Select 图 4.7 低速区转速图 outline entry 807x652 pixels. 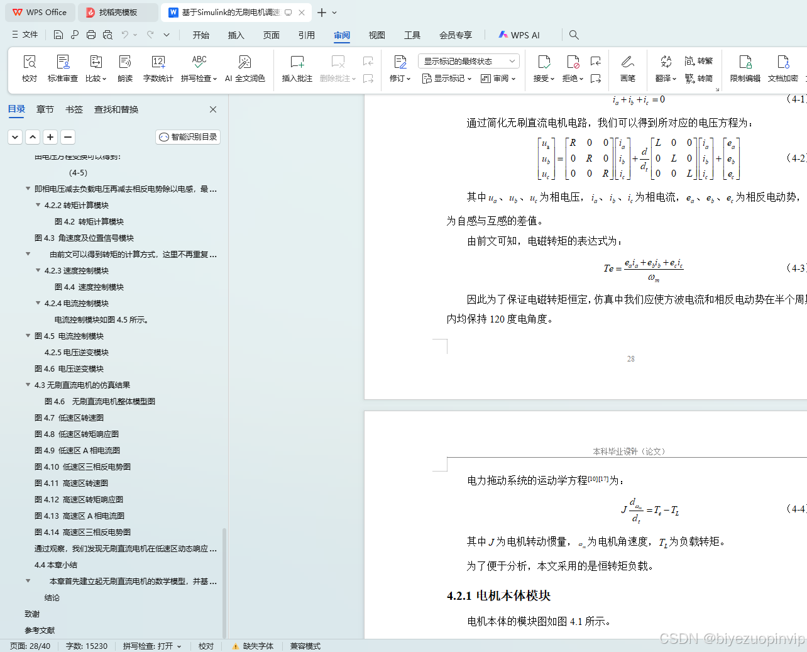69,417
